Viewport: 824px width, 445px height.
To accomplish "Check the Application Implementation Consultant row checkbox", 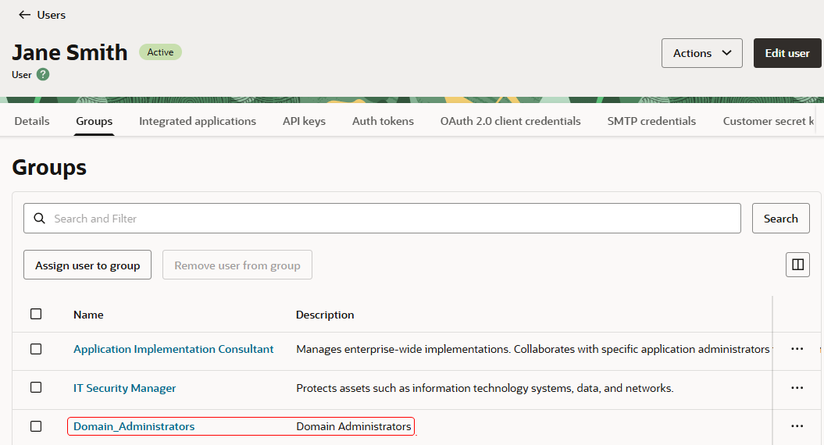I will tap(36, 349).
